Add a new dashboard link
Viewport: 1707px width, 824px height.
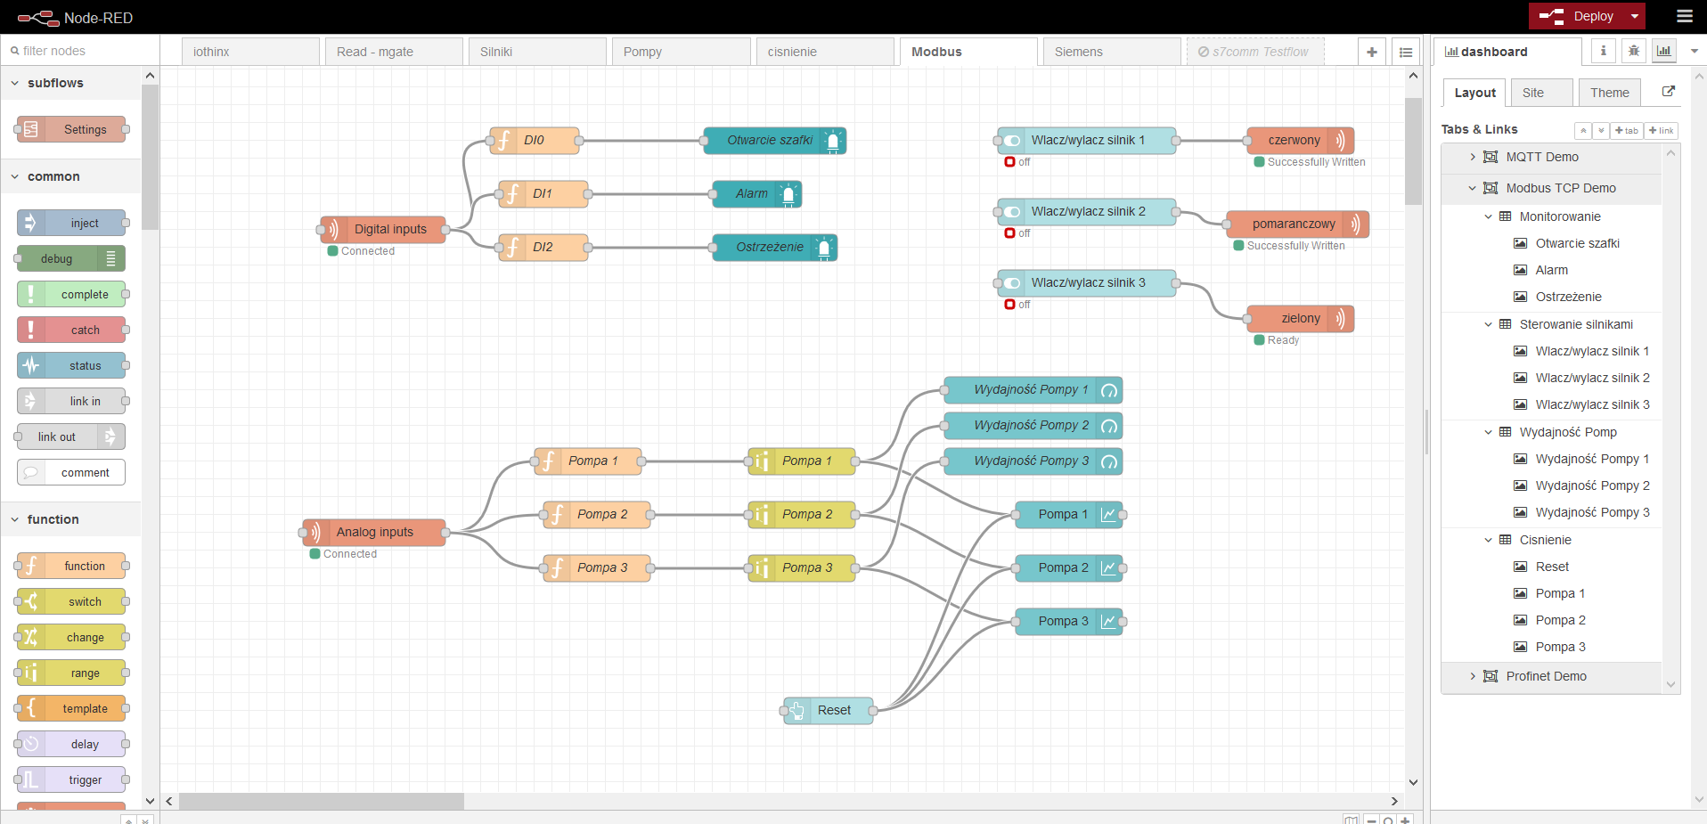[x=1662, y=130]
